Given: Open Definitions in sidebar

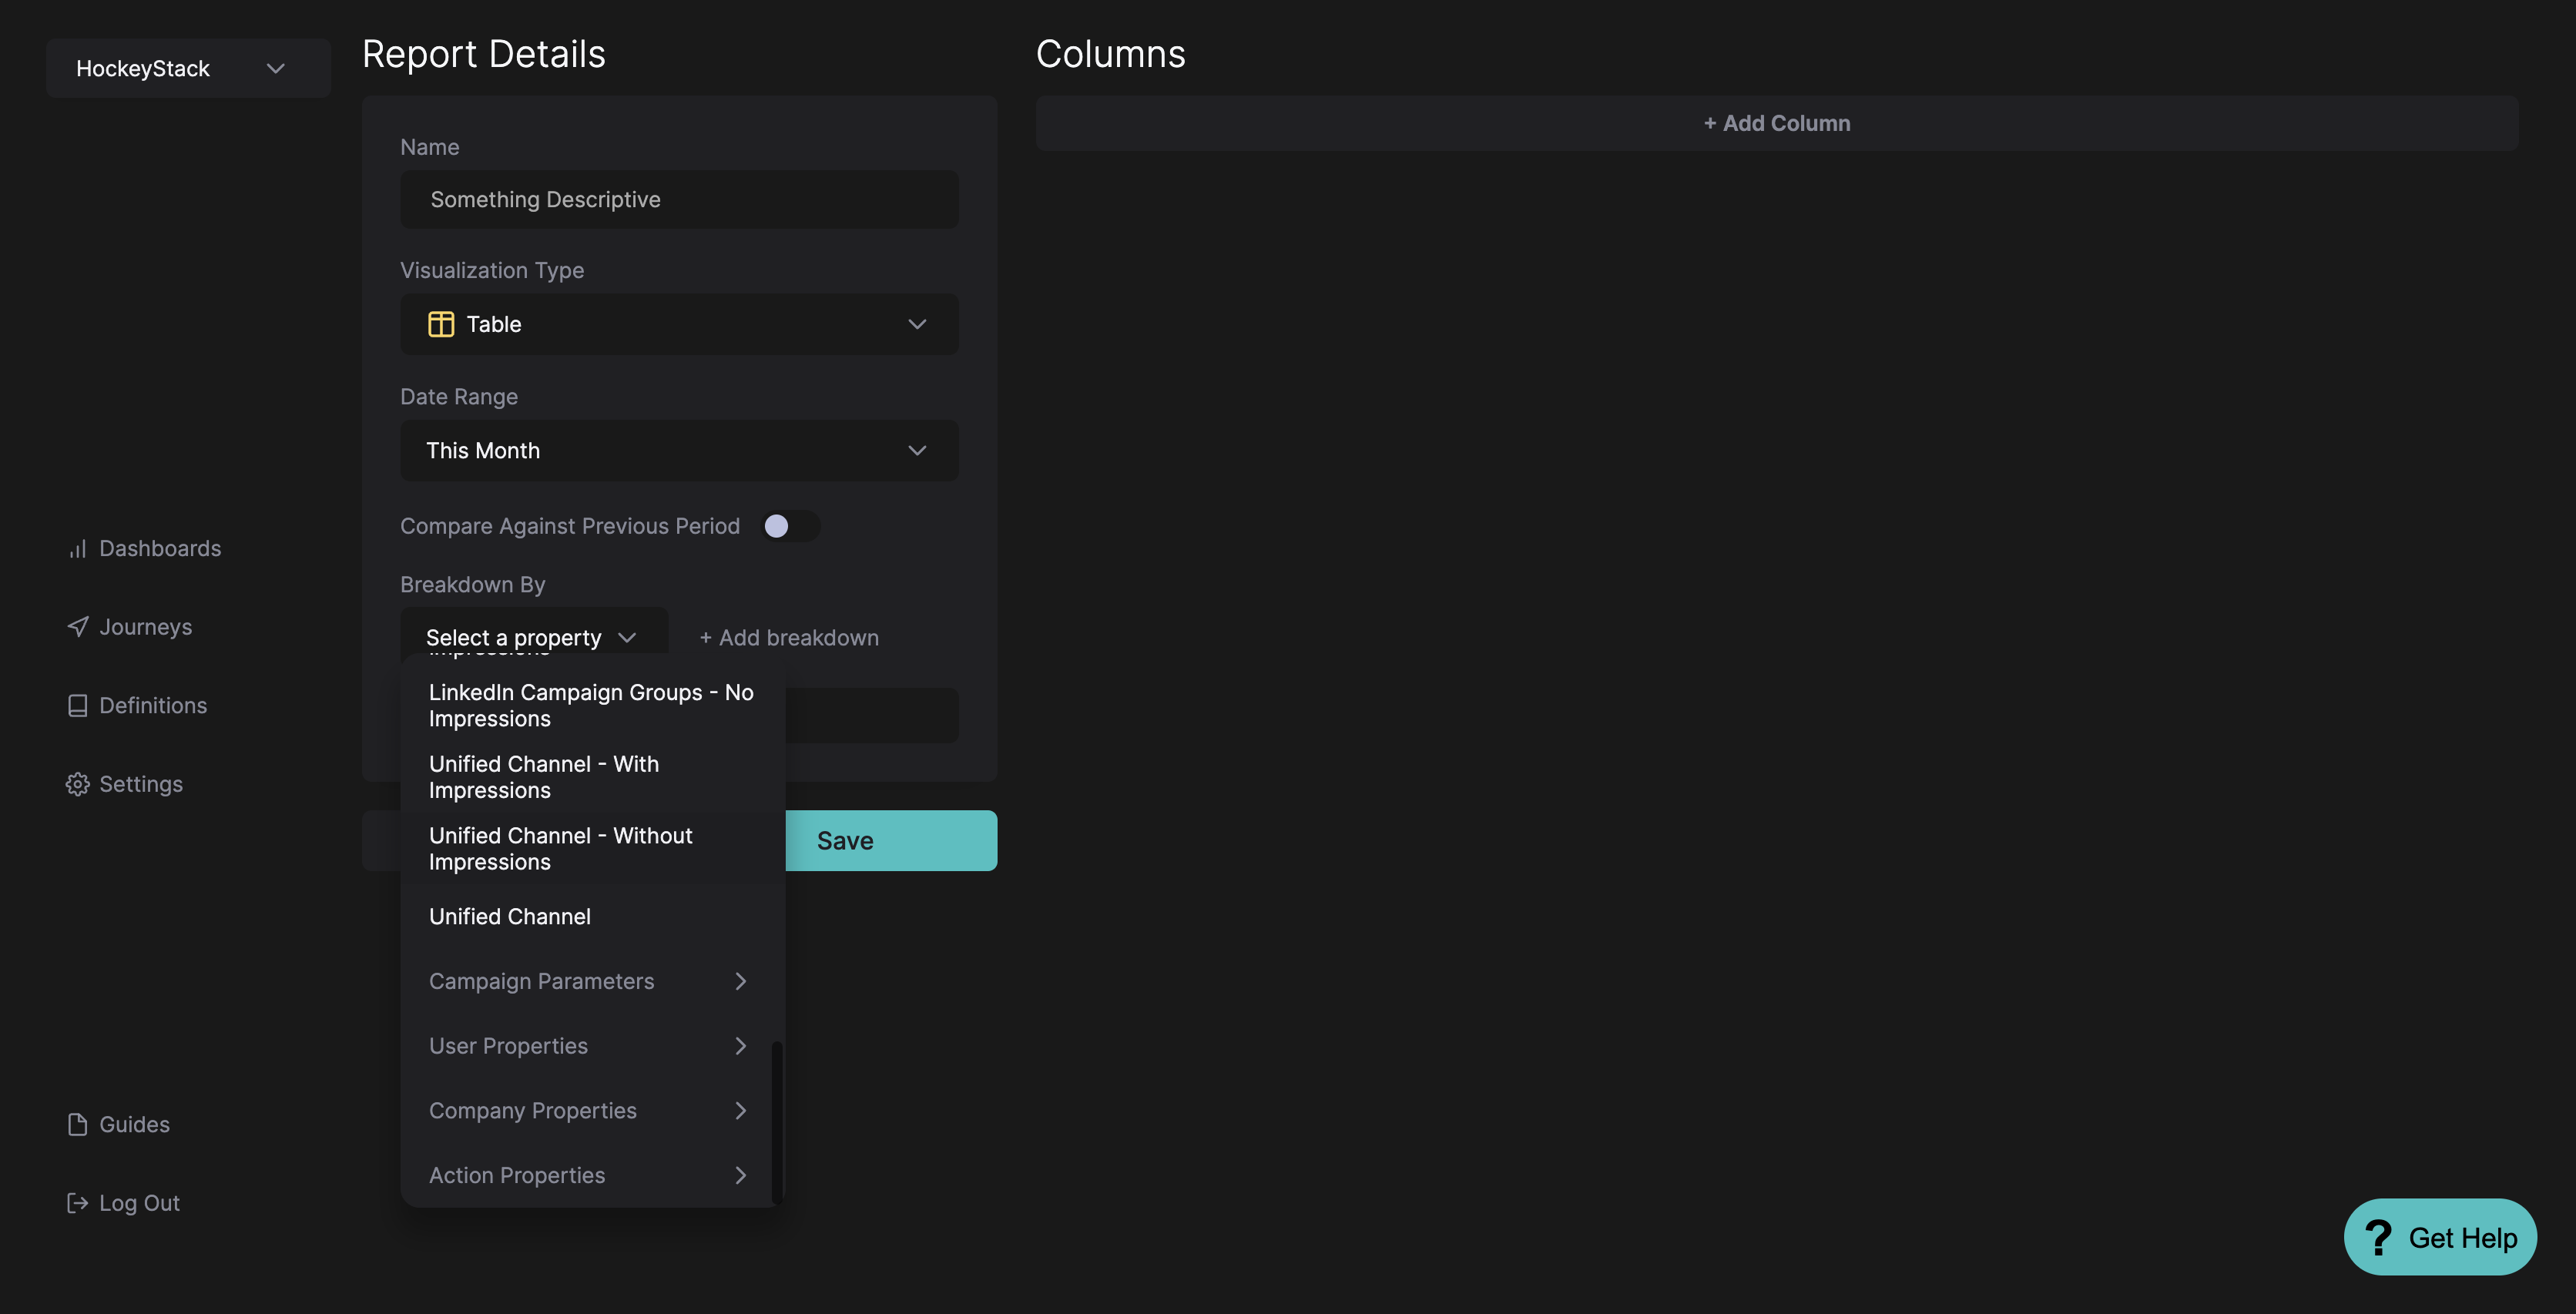Looking at the screenshot, I should (137, 705).
